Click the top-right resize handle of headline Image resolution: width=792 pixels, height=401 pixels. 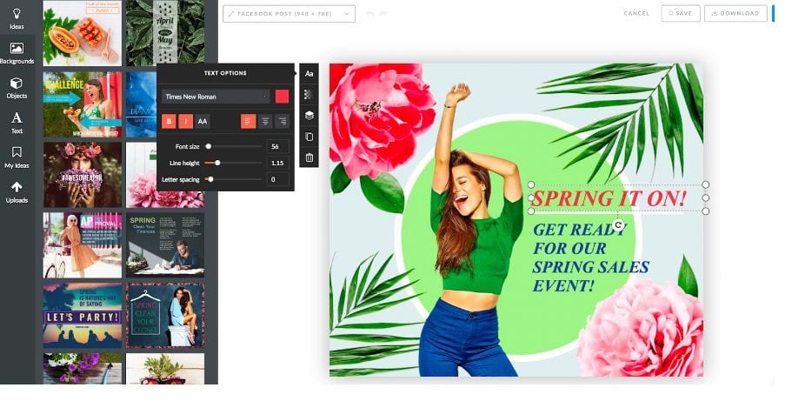706,184
